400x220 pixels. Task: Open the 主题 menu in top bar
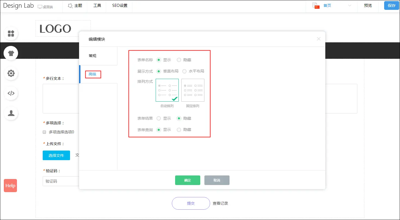pyautogui.click(x=75, y=6)
